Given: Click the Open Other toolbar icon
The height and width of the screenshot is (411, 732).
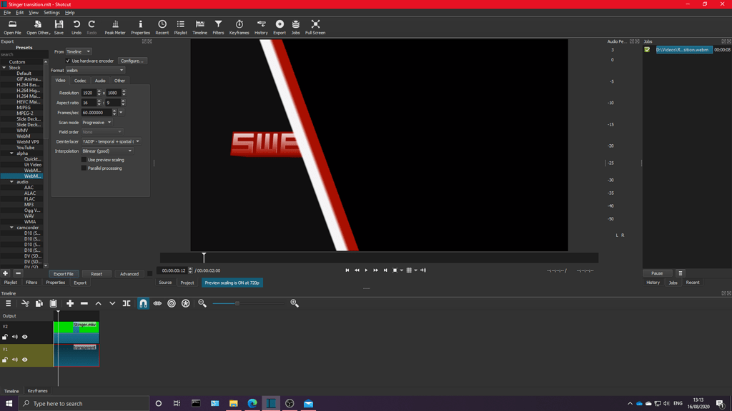Looking at the screenshot, I should click(38, 27).
